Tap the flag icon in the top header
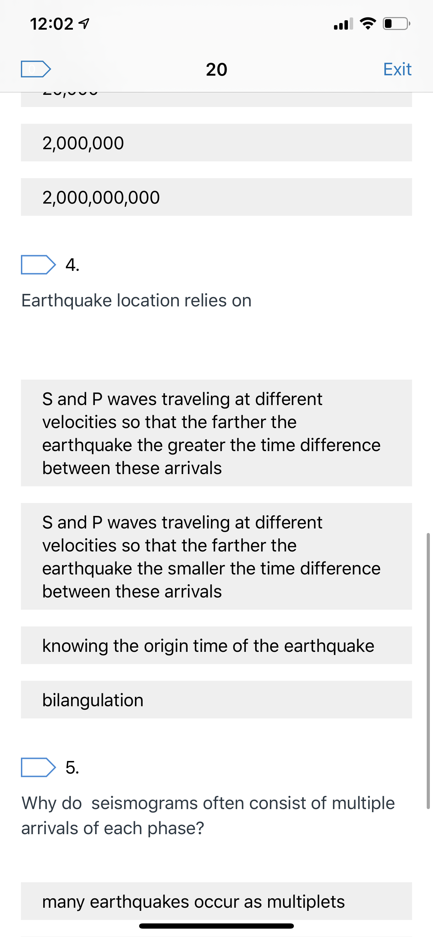Screen dimensions: 433x937 36,69
